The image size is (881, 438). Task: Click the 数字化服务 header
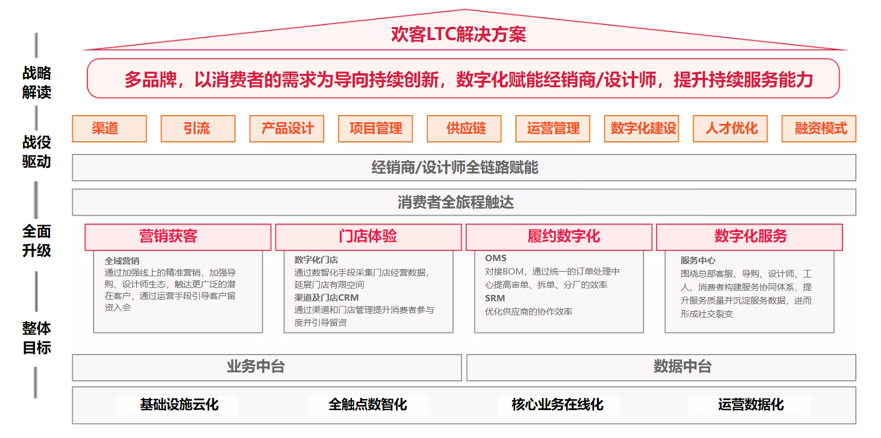click(749, 237)
